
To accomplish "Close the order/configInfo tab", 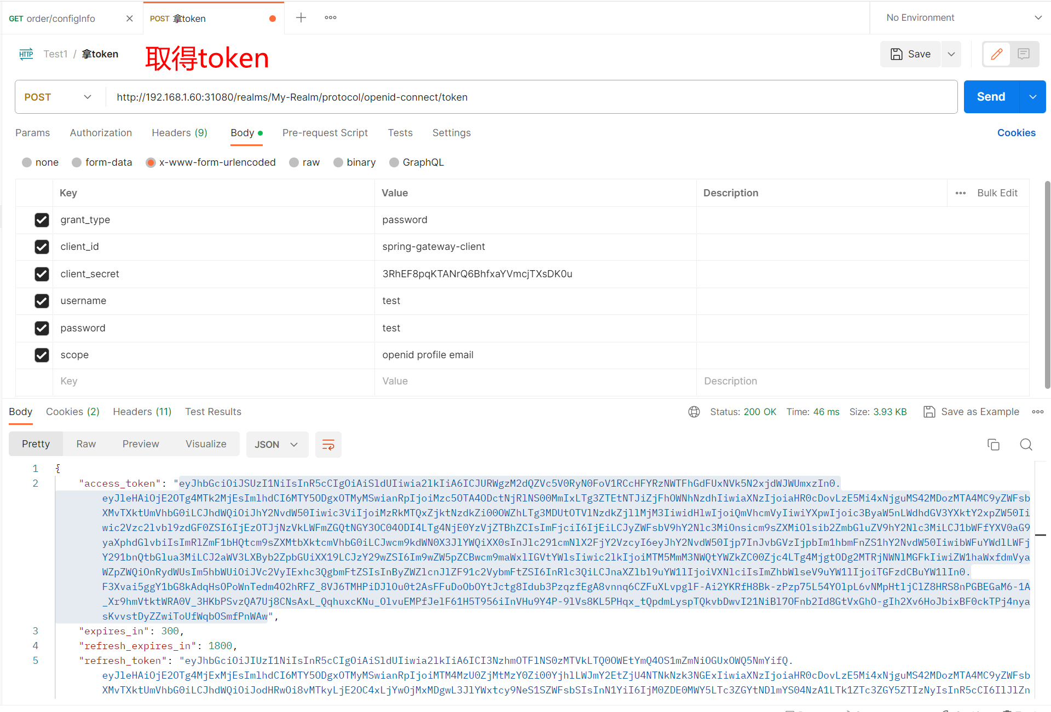I will 129,19.
